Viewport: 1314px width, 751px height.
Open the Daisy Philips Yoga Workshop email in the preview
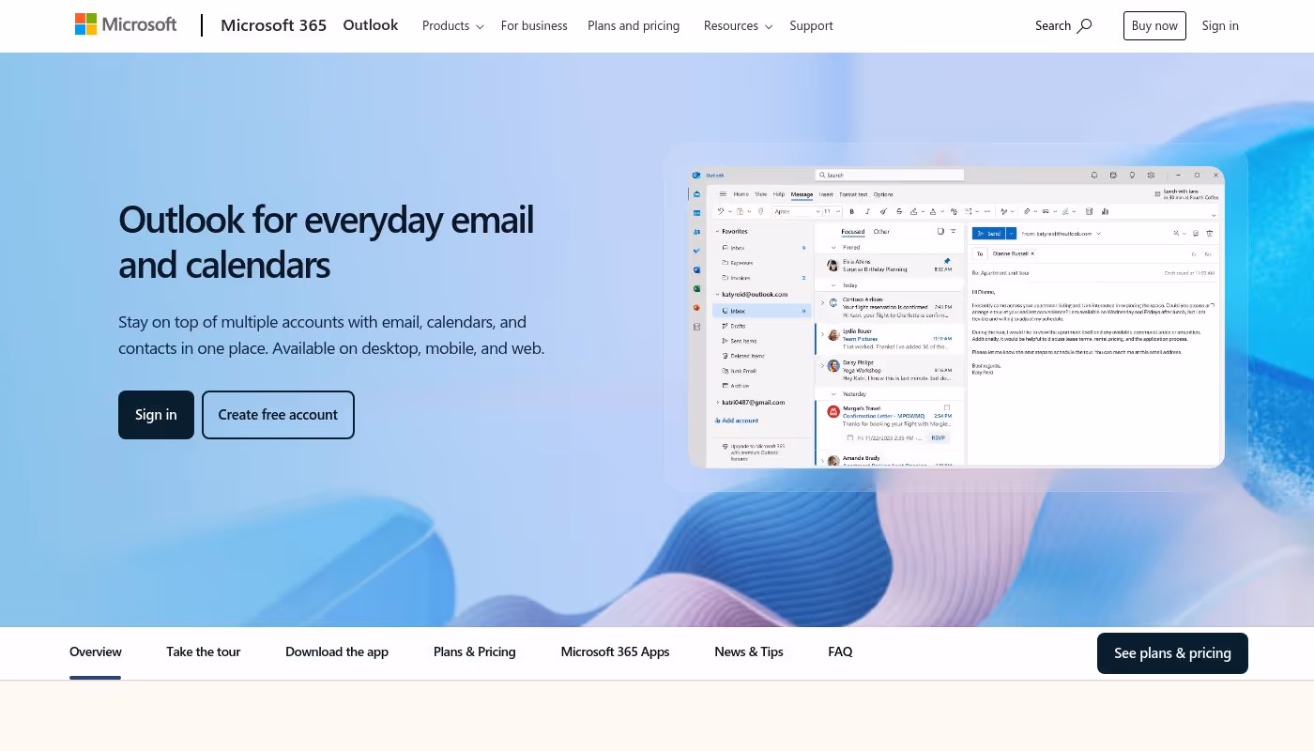click(x=889, y=371)
